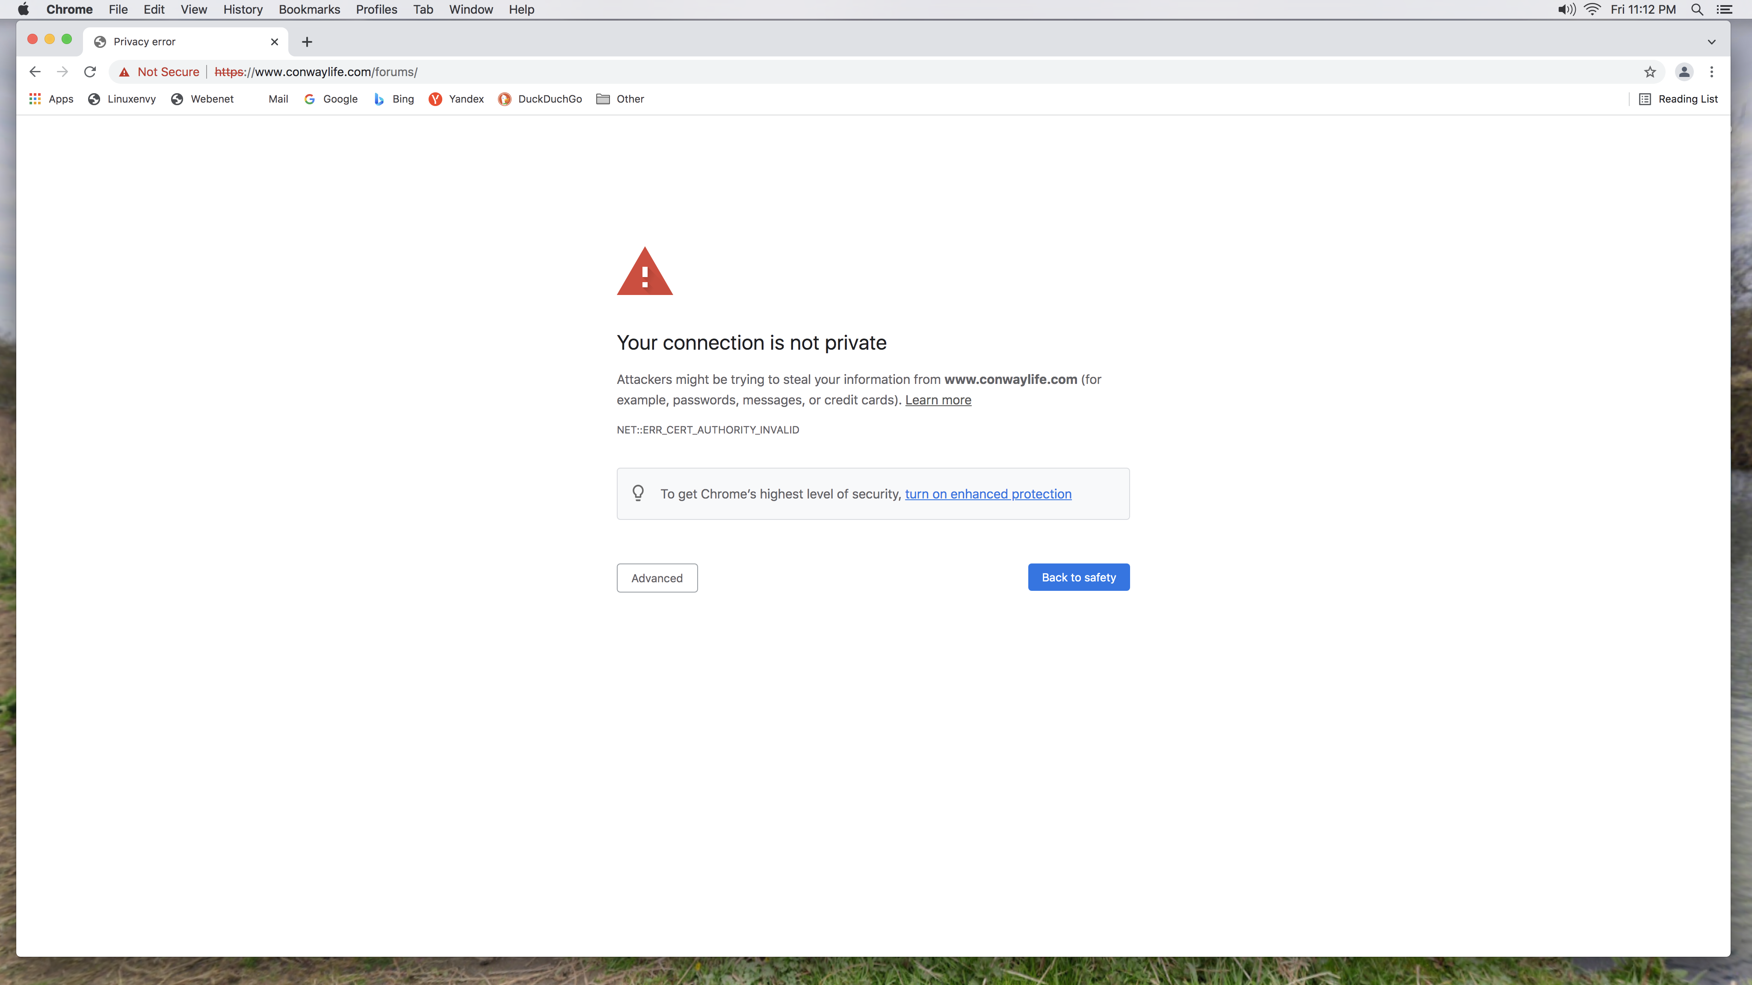Expand the tab search chevron
Screen dimensions: 1752x985
(1712, 42)
